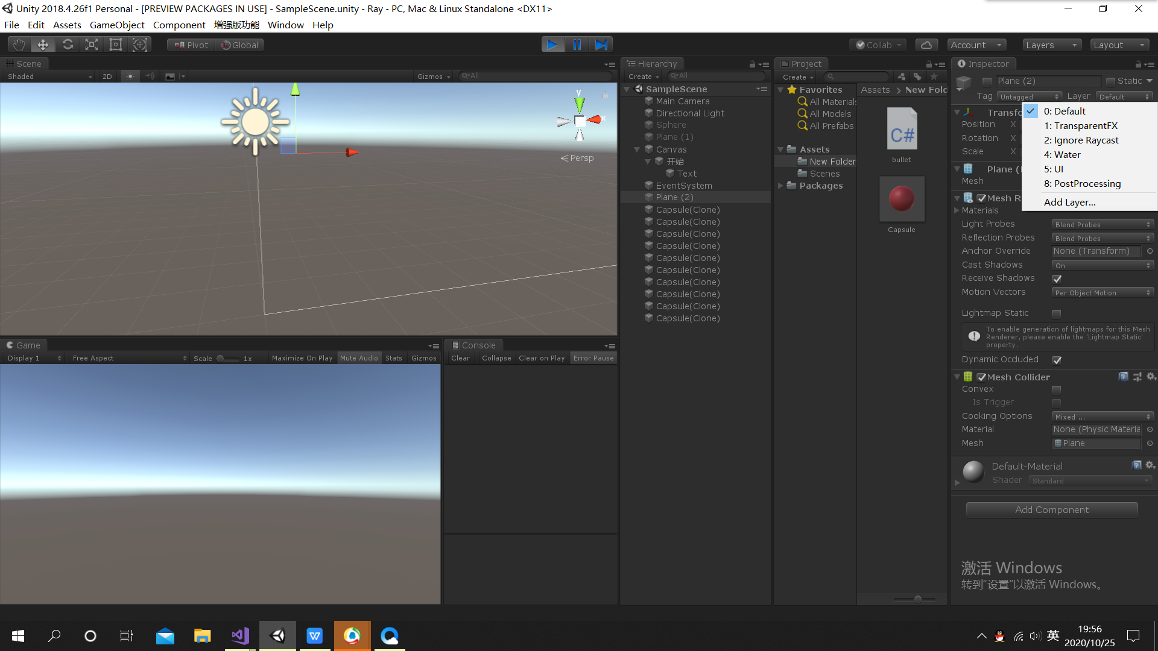Select the Rotate tool
Viewport: 1158px width, 651px height.
click(x=68, y=44)
